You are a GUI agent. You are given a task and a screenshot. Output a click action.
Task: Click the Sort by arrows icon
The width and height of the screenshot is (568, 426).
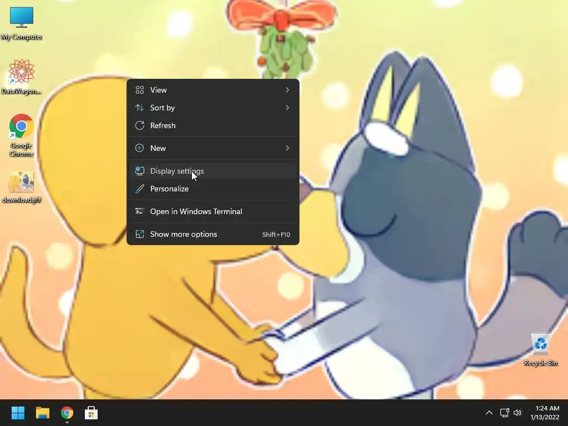tap(139, 108)
